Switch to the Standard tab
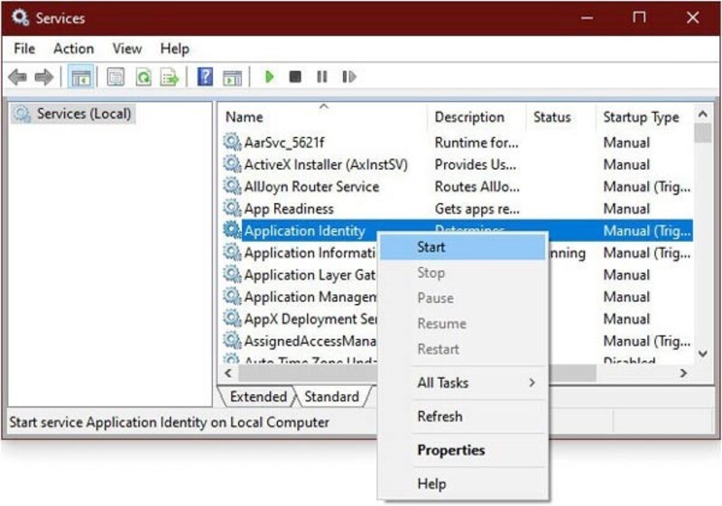Screen dimensions: 722x506 point(331,397)
